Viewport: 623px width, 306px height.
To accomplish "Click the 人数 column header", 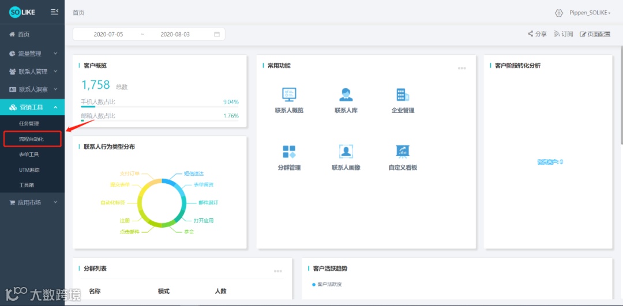I will [220, 292].
